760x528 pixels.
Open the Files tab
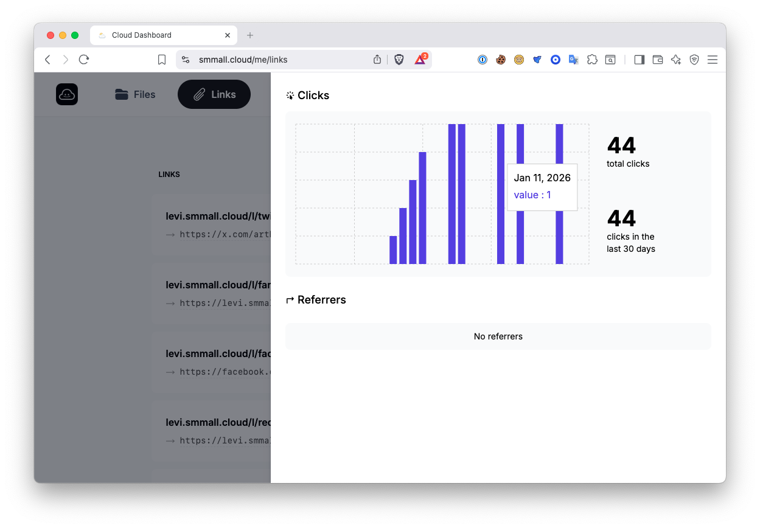(x=135, y=94)
